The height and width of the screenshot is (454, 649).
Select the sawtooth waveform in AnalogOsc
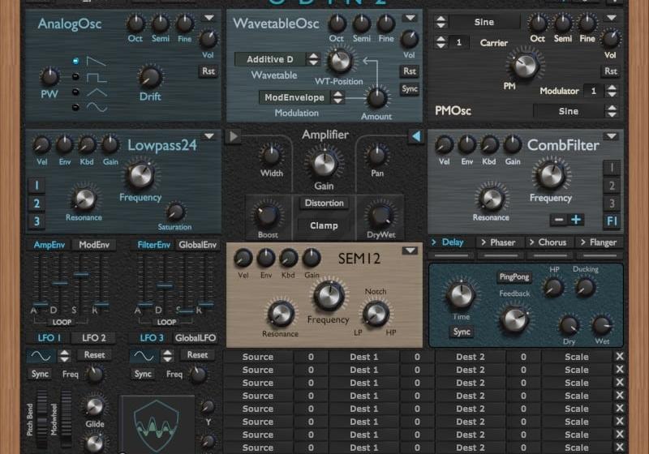(x=76, y=61)
